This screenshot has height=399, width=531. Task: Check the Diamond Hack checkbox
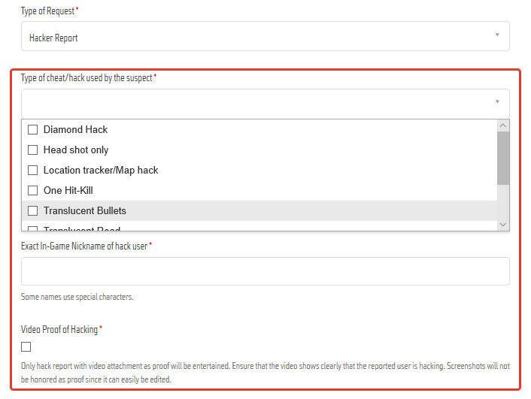click(32, 129)
